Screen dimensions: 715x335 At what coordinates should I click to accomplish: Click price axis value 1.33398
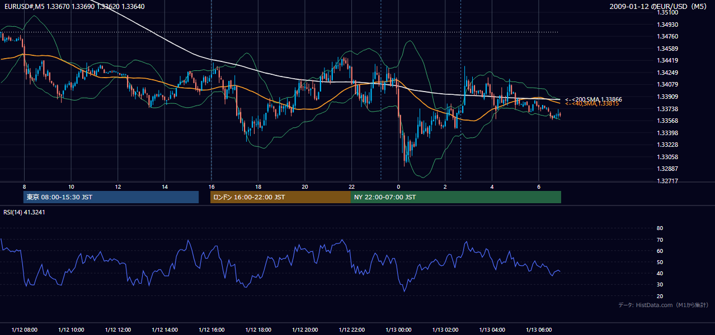[668, 133]
